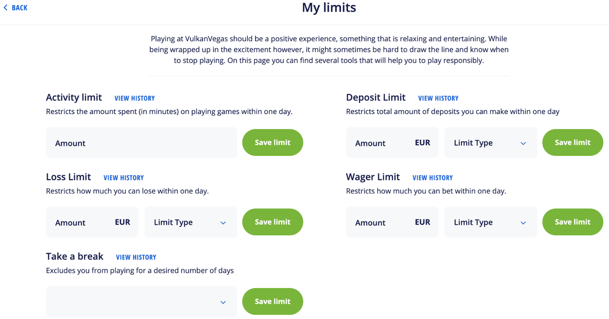
Task: Focus the Activity limit Amount field
Action: (141, 143)
